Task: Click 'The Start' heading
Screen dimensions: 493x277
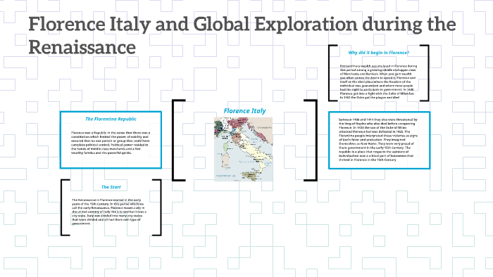Action: 111,187
